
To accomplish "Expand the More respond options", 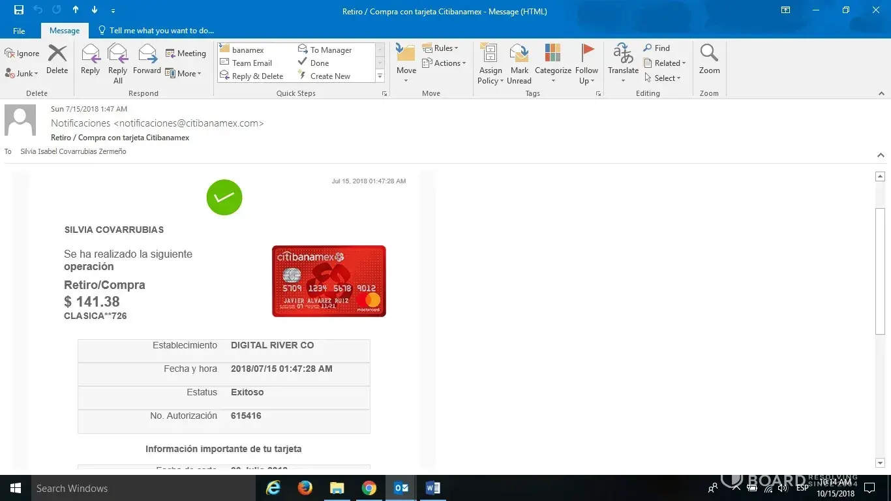I will coord(183,74).
